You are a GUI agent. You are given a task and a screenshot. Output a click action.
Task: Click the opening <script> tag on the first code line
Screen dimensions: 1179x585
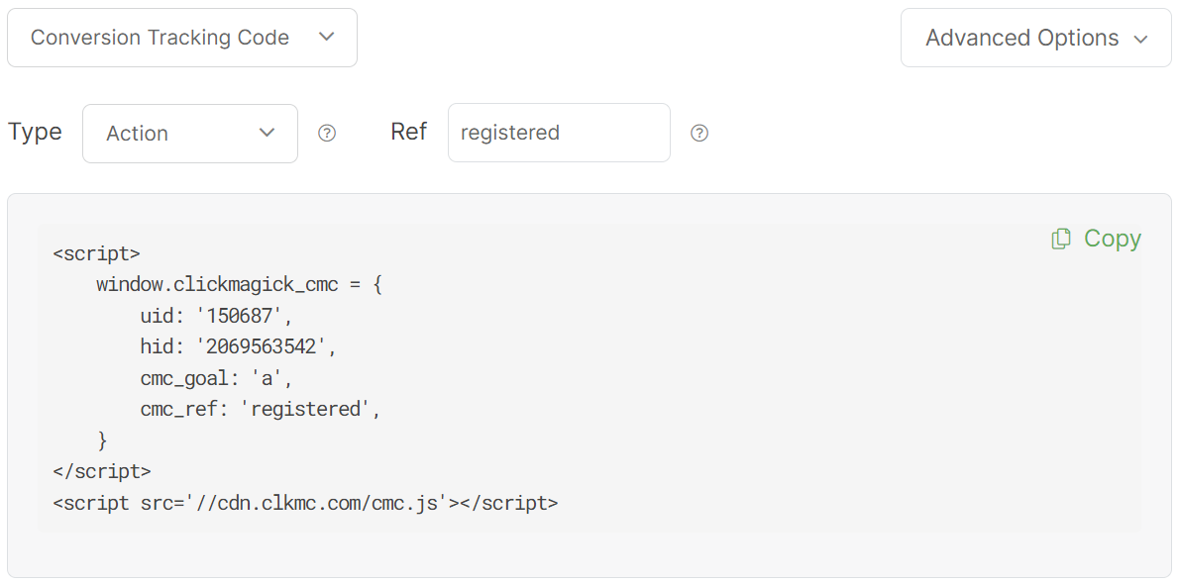point(96,253)
